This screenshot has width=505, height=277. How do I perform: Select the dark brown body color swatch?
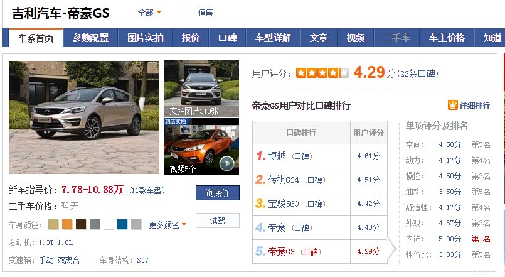coord(81,224)
